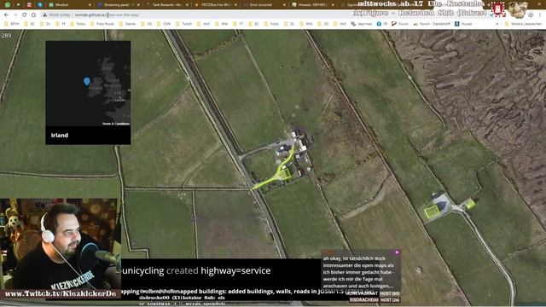Close the Tank Rewards tab

188,5
